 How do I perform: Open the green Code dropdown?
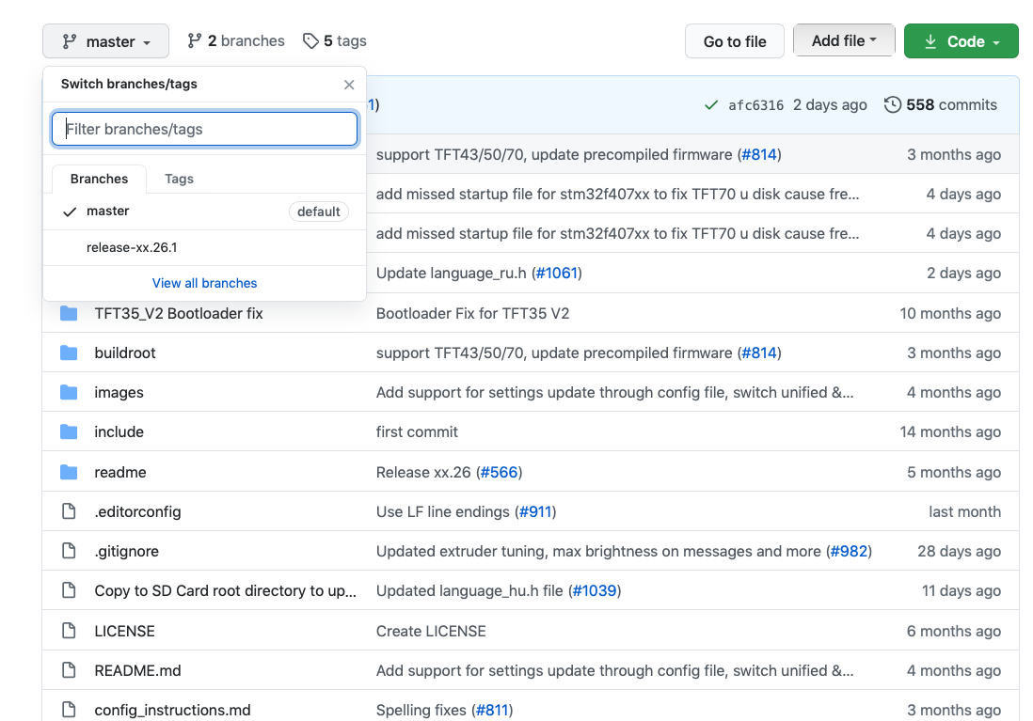pyautogui.click(x=961, y=41)
